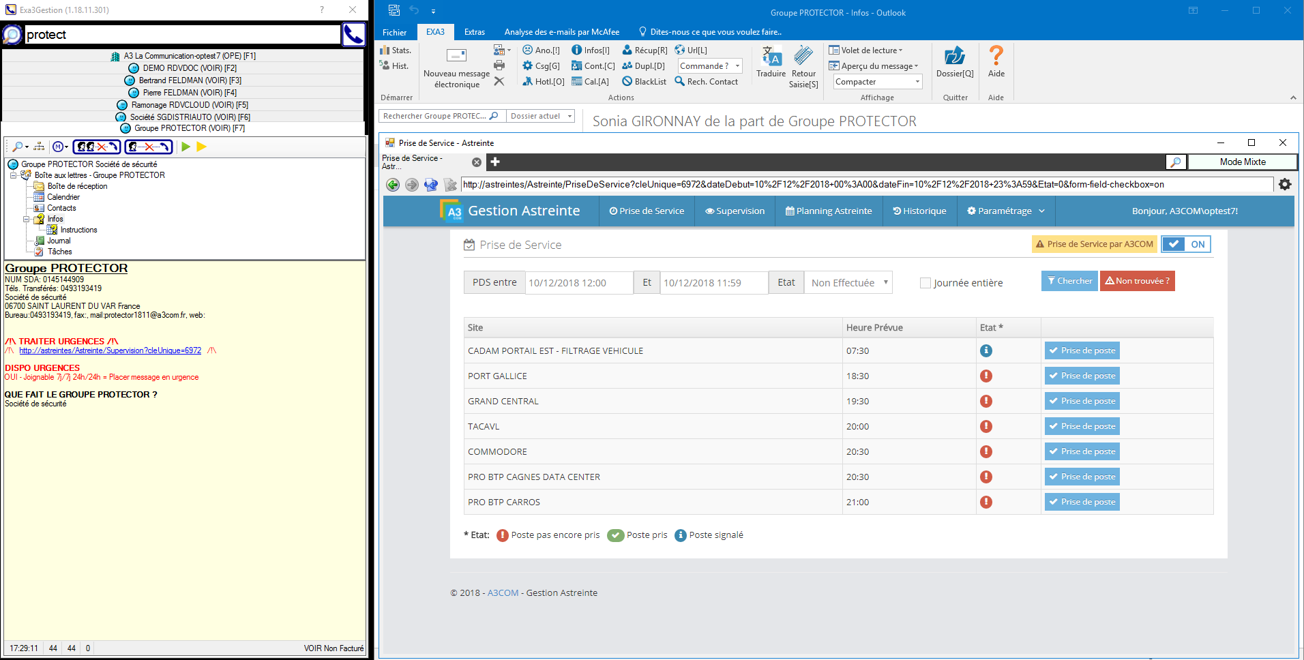Click the PDS entre start date field
This screenshot has width=1304, height=660.
pyautogui.click(x=578, y=283)
